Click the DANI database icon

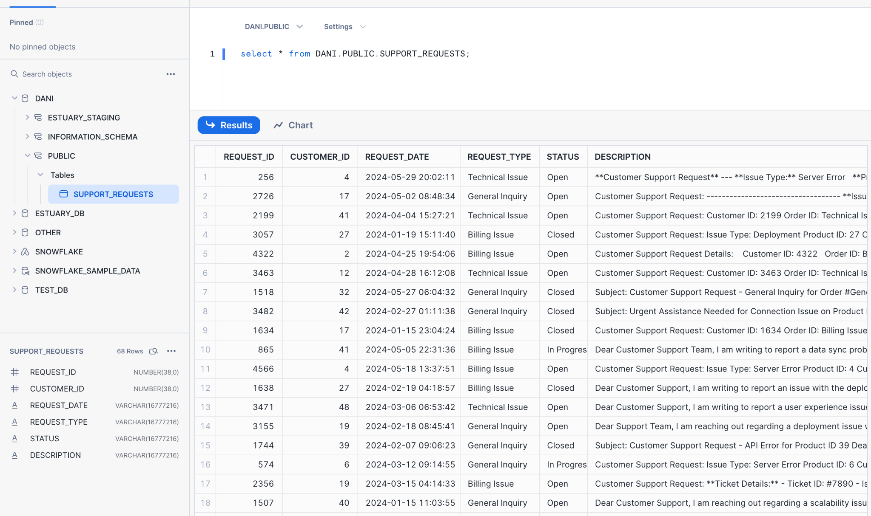click(25, 99)
